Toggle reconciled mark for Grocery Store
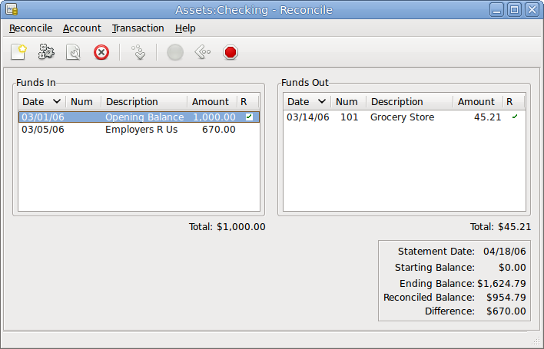This screenshot has width=544, height=349. pyautogui.click(x=514, y=117)
